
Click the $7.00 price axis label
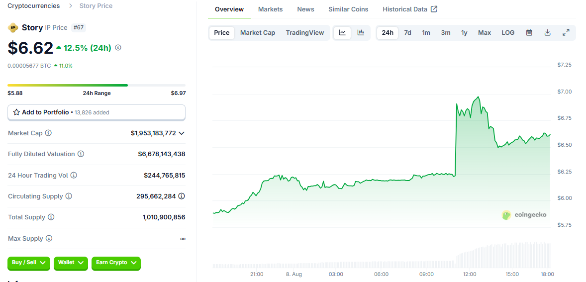(x=564, y=92)
